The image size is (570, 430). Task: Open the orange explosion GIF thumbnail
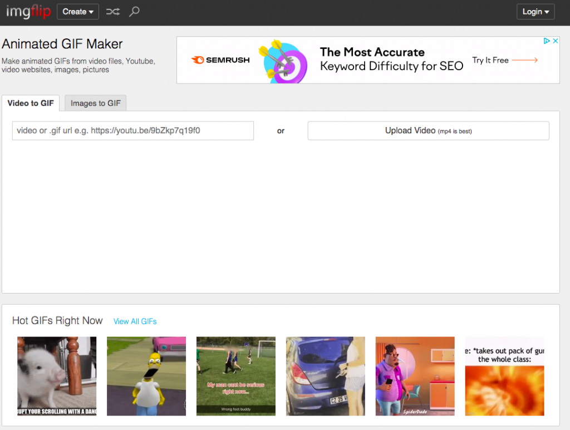pos(504,384)
